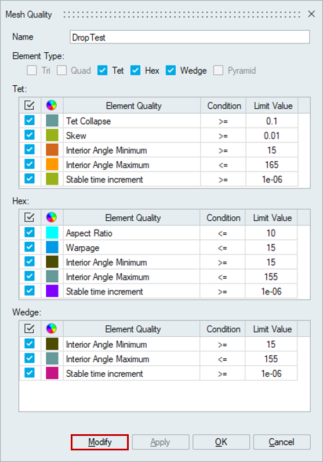Viewport: 323px width, 462px height.
Task: Select the purple Hex Stable time increment swatch
Action: point(52,291)
